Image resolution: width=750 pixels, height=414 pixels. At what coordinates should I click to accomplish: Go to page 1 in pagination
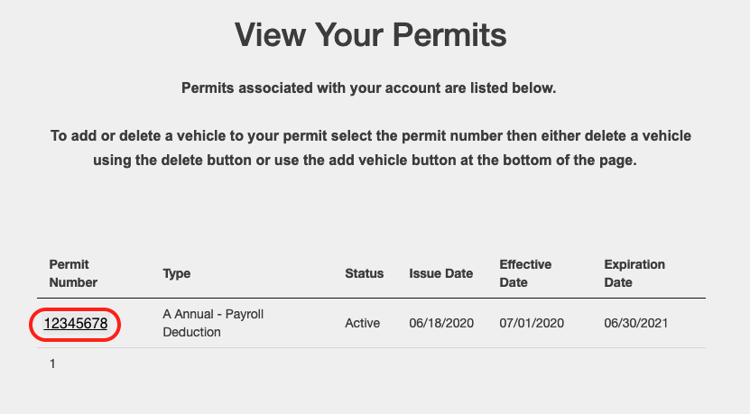[x=52, y=363]
